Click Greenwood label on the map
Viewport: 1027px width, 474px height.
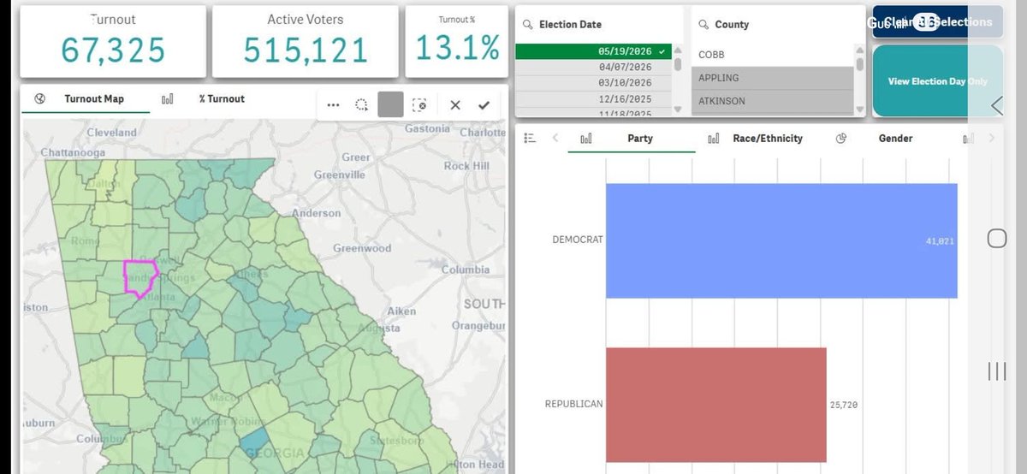[362, 248]
